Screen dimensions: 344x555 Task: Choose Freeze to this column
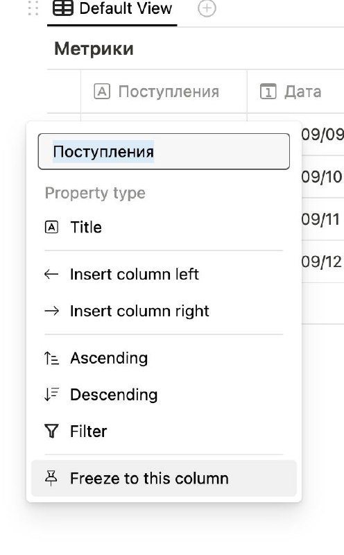(164, 478)
